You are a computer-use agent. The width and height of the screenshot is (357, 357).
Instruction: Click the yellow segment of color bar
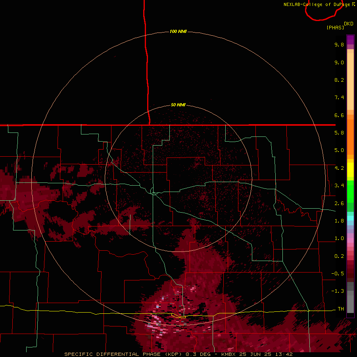point(350,170)
